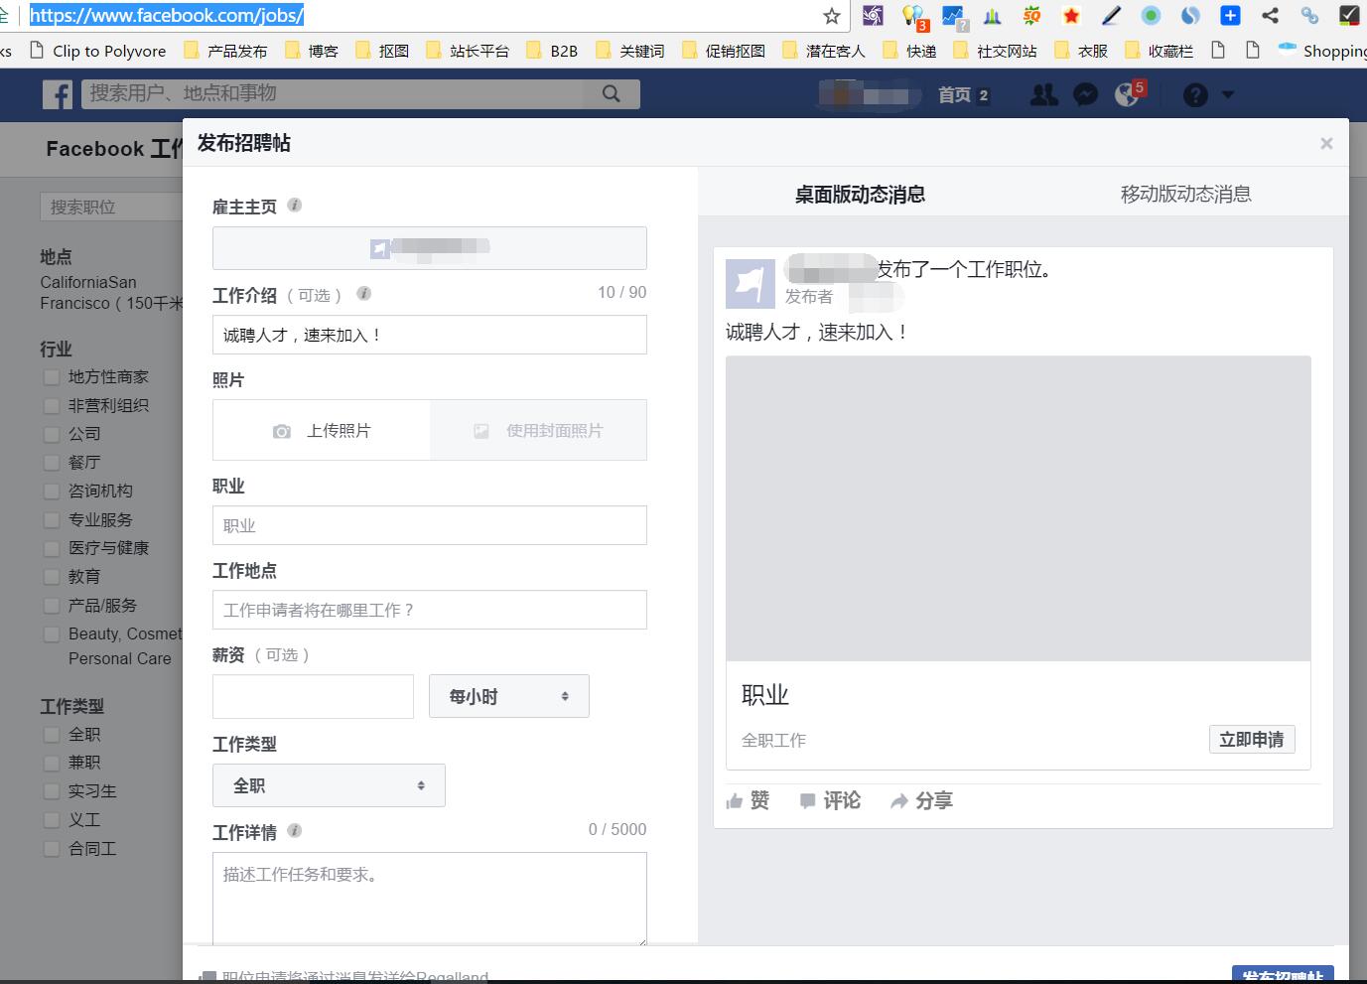Click the share 分享 in the preview
Viewport: 1367px width, 984px height.
pos(921,800)
